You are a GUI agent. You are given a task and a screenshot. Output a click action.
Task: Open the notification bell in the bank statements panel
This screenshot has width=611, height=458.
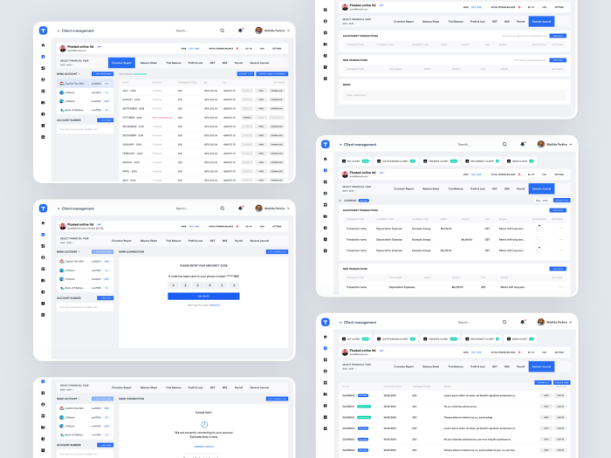[240, 31]
